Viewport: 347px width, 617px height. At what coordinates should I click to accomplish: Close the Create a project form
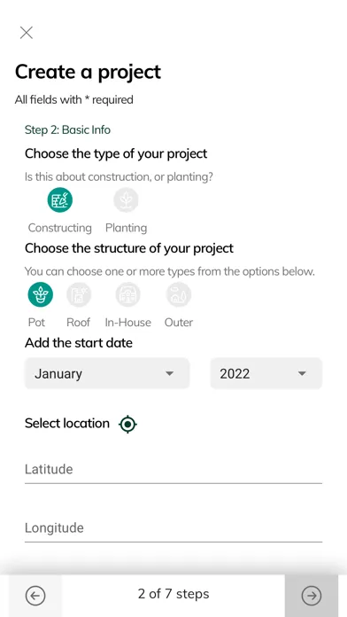[x=27, y=33]
